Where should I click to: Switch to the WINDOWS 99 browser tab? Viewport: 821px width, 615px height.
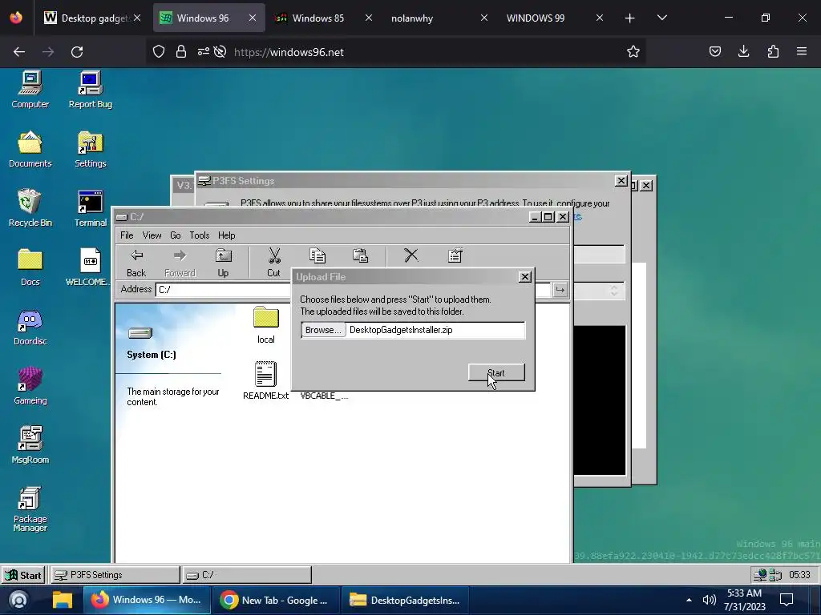click(x=554, y=18)
